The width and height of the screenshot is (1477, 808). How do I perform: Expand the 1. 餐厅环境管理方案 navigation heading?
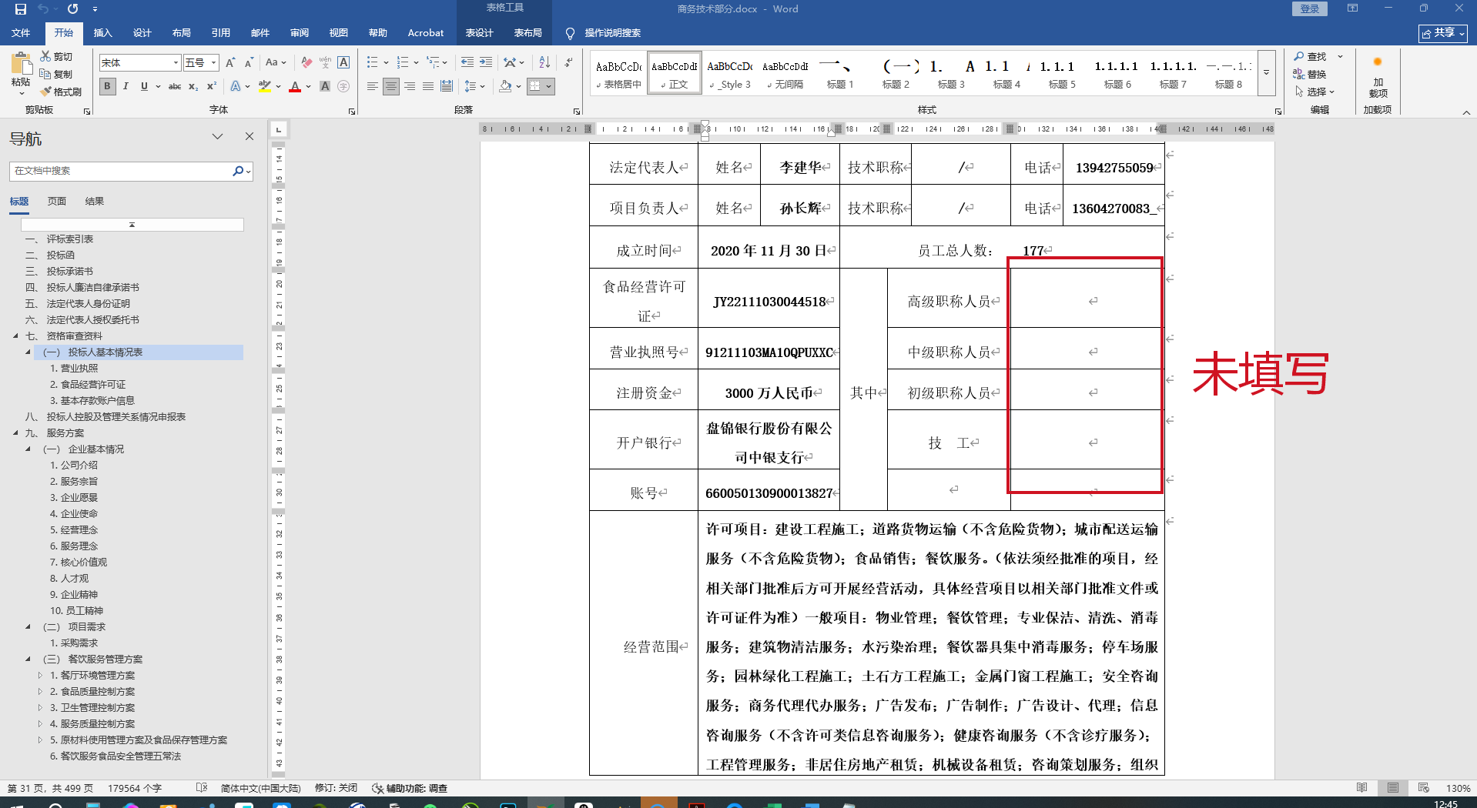tap(40, 675)
